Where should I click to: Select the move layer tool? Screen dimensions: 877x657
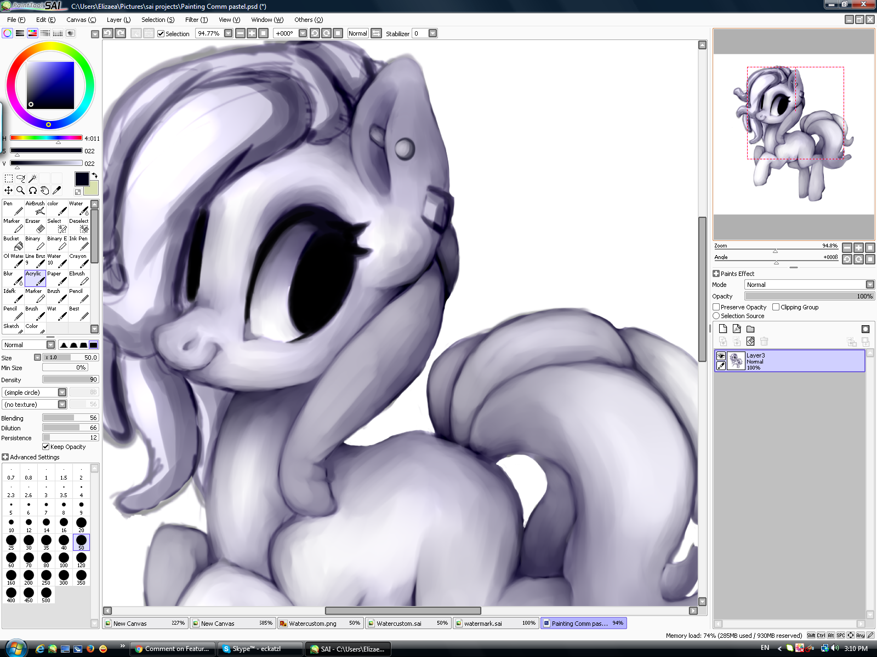pos(9,191)
